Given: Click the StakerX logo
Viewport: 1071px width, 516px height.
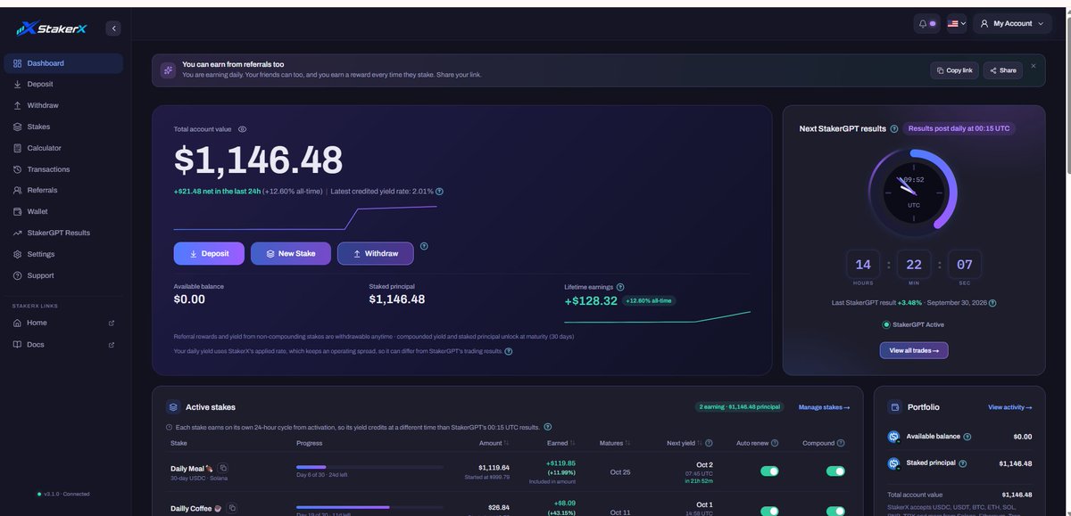Looking at the screenshot, I should pos(51,29).
